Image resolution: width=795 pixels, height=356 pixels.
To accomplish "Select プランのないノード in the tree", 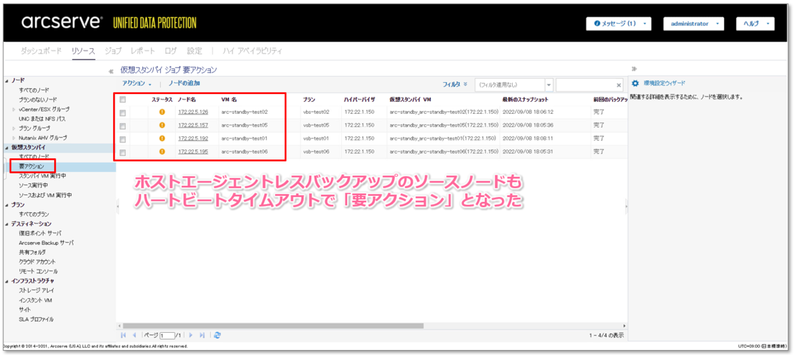I will (x=38, y=99).
